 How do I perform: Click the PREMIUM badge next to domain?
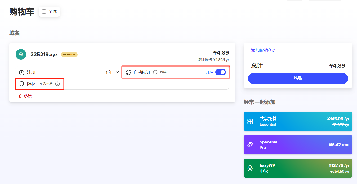(x=69, y=55)
